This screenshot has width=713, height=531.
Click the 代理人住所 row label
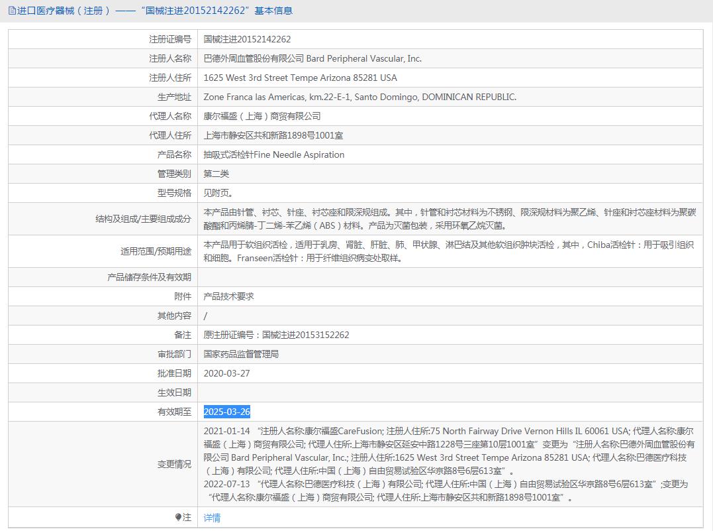coord(170,135)
